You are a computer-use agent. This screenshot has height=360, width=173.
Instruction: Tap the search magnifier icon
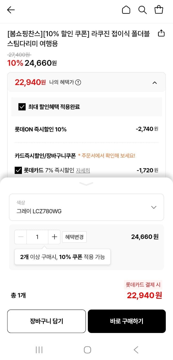pos(143,10)
